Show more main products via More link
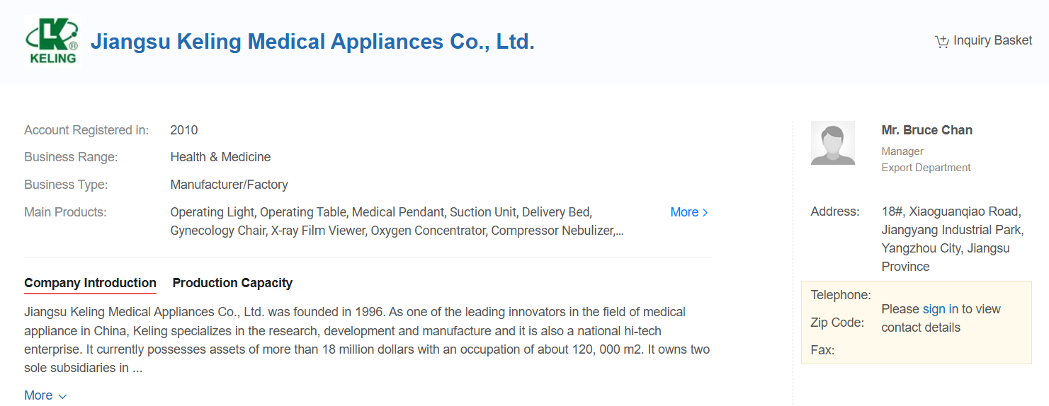Screen dimensions: 1049x406 click(684, 212)
